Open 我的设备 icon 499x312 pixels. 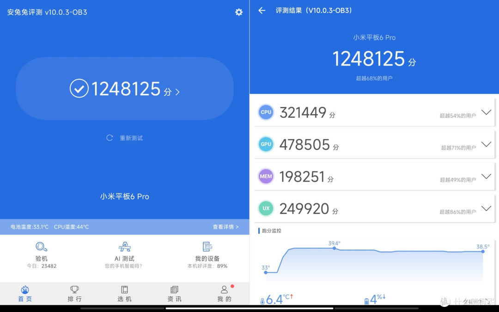click(207, 247)
